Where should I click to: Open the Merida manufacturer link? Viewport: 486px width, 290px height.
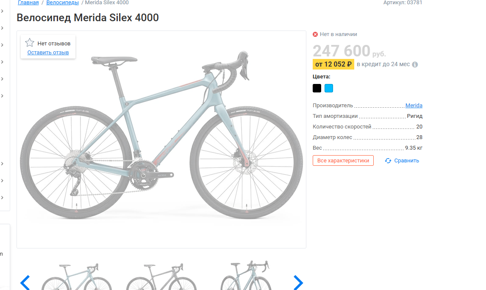[x=414, y=106]
